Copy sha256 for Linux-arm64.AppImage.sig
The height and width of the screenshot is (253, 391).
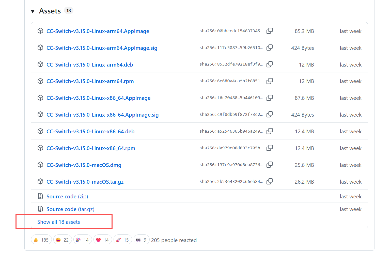270,48
